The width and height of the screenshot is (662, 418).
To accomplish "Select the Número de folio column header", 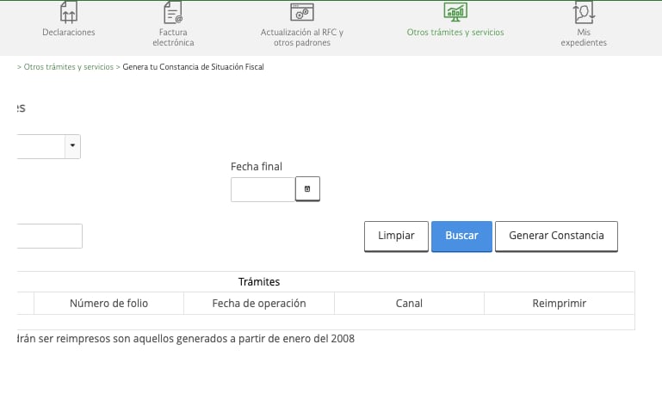I will tap(108, 304).
